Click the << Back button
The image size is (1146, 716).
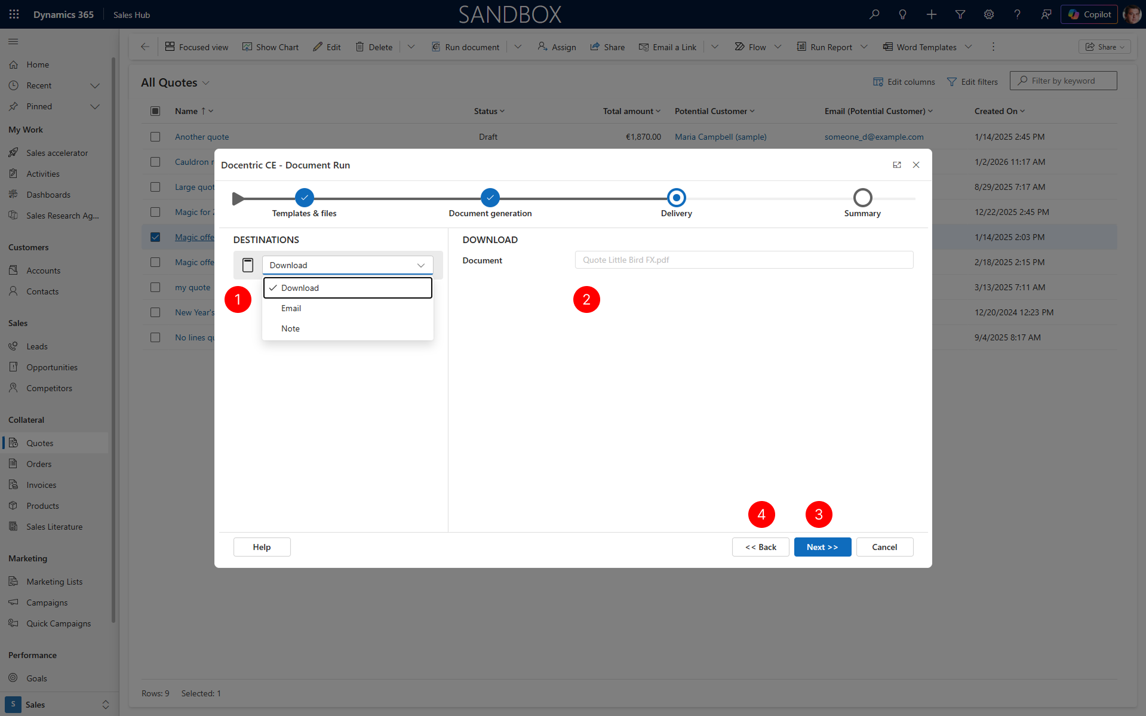pos(760,547)
